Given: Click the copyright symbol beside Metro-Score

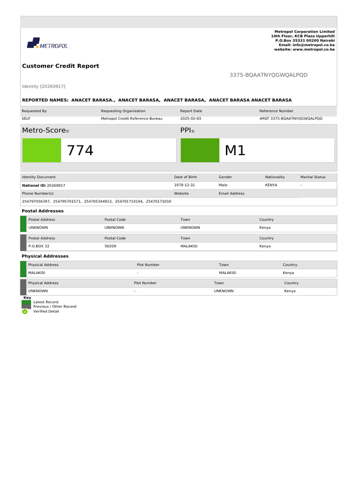Looking at the screenshot, I should pos(68,131).
